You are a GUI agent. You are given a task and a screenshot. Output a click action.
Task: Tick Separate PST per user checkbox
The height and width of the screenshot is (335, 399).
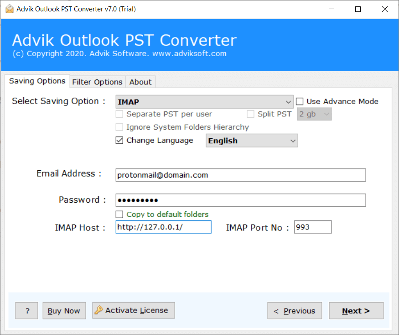tap(119, 114)
